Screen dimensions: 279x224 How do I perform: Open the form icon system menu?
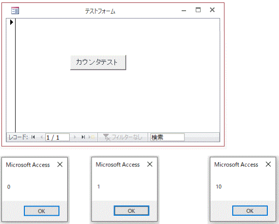coord(15,11)
